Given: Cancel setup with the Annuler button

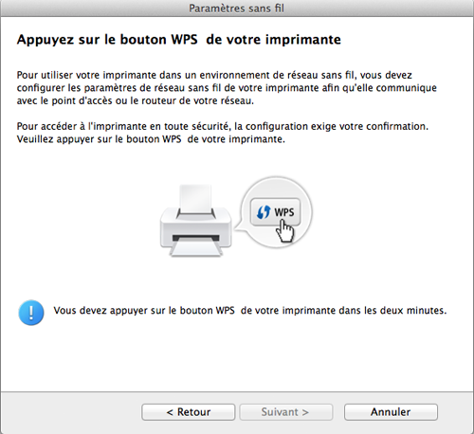Looking at the screenshot, I should click(x=391, y=412).
